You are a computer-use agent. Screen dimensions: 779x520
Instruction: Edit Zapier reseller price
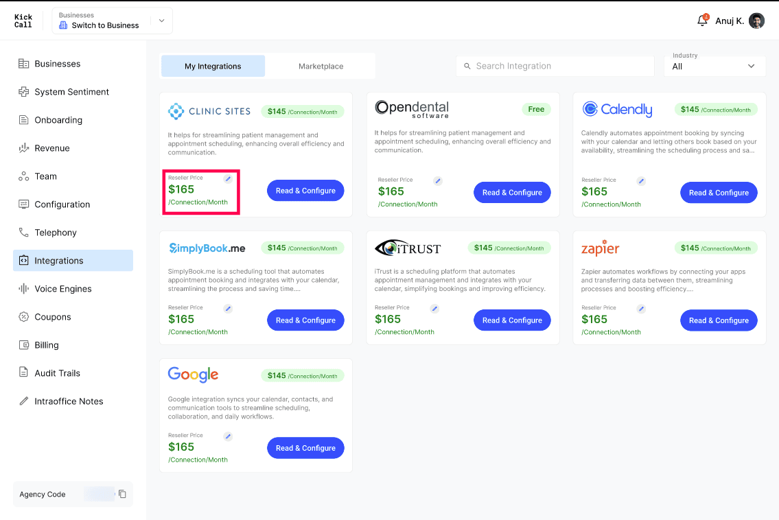(x=641, y=309)
